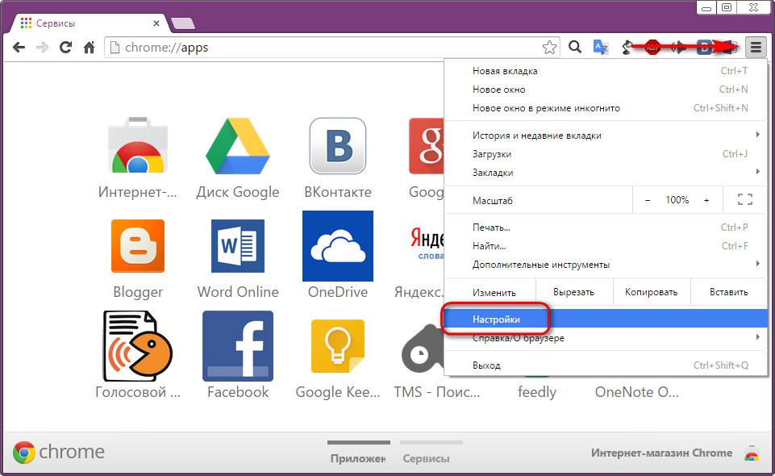775x476 pixels.
Task: Select the Сервисы browser tab
Action: coord(89,23)
